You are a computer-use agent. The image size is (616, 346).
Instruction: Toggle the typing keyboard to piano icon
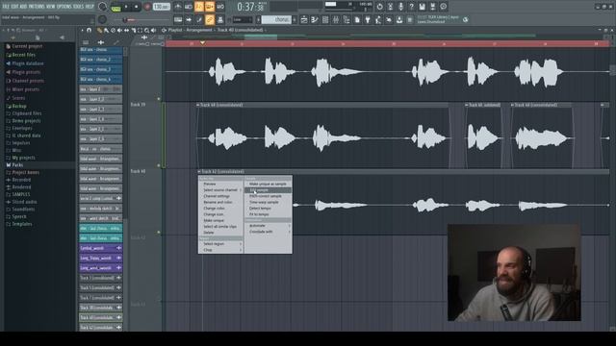178,19
